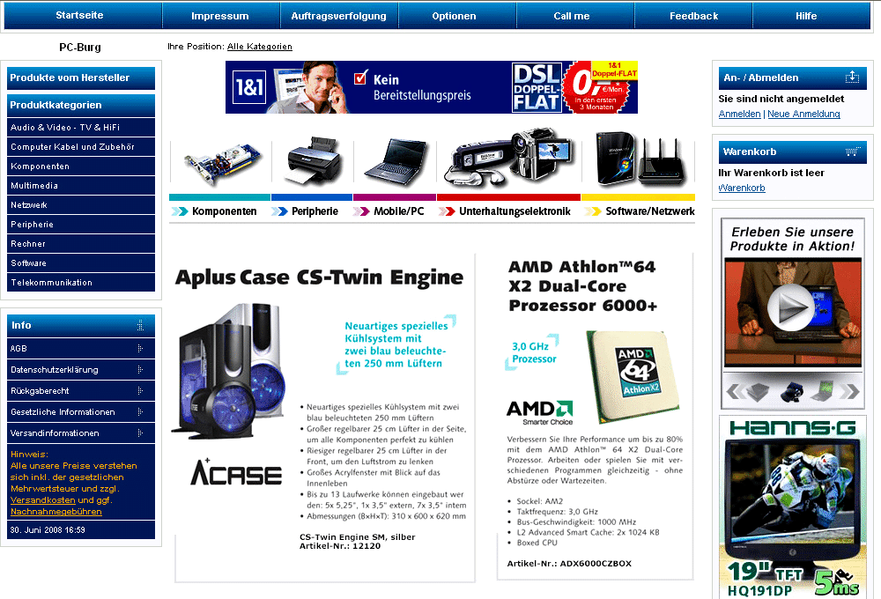This screenshot has height=599, width=881.
Task: Select Peripherie in the sidebar
Action: click(x=81, y=225)
